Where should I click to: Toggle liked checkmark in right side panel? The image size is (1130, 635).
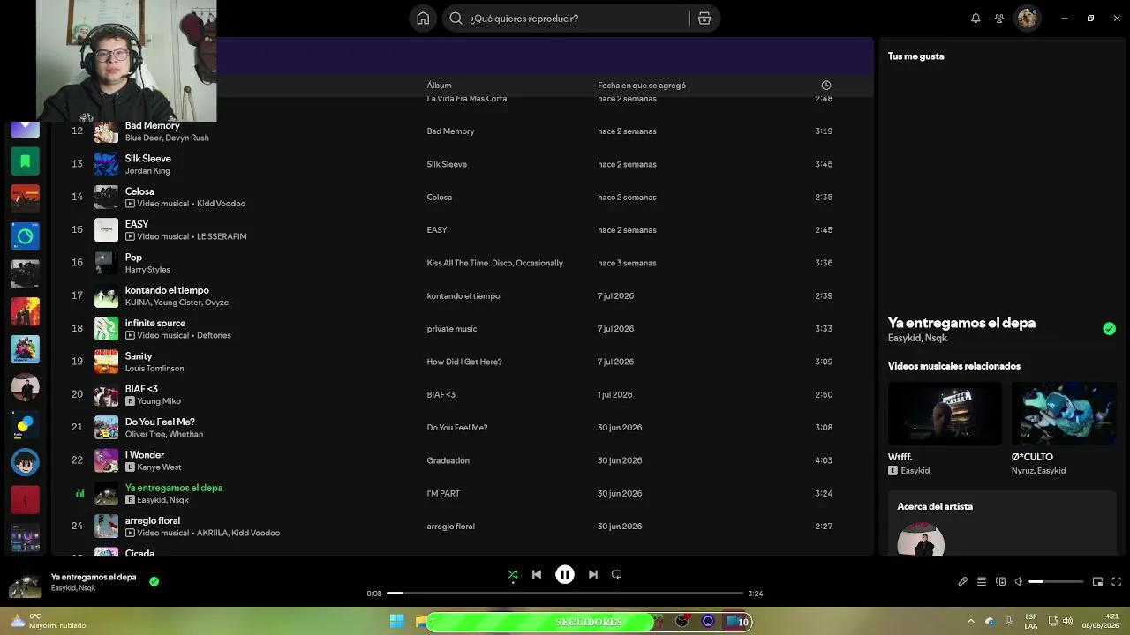click(x=1109, y=329)
